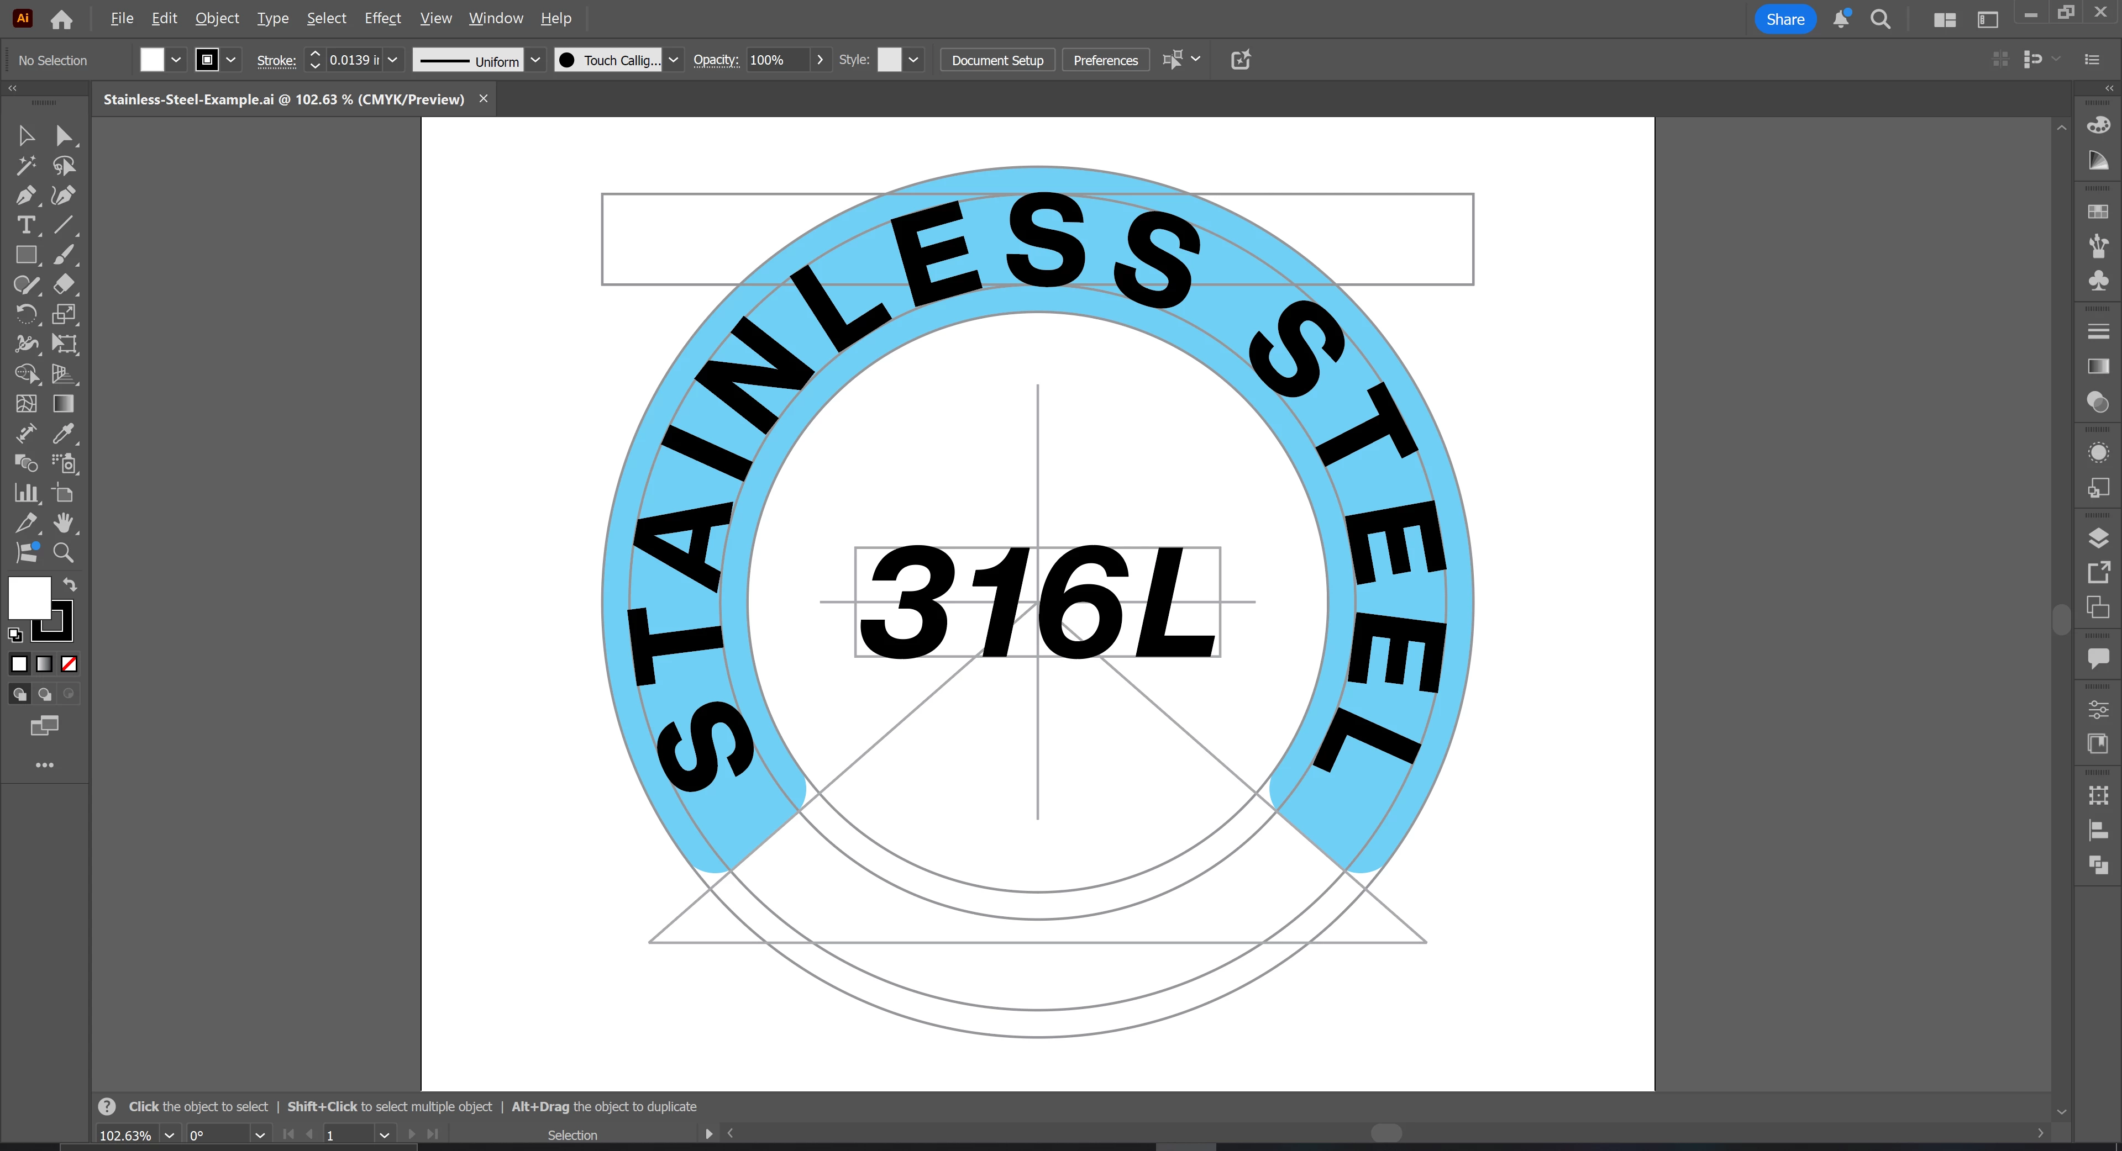Image resolution: width=2122 pixels, height=1151 pixels.
Task: Choose the Direct Selection tool
Action: click(64, 136)
